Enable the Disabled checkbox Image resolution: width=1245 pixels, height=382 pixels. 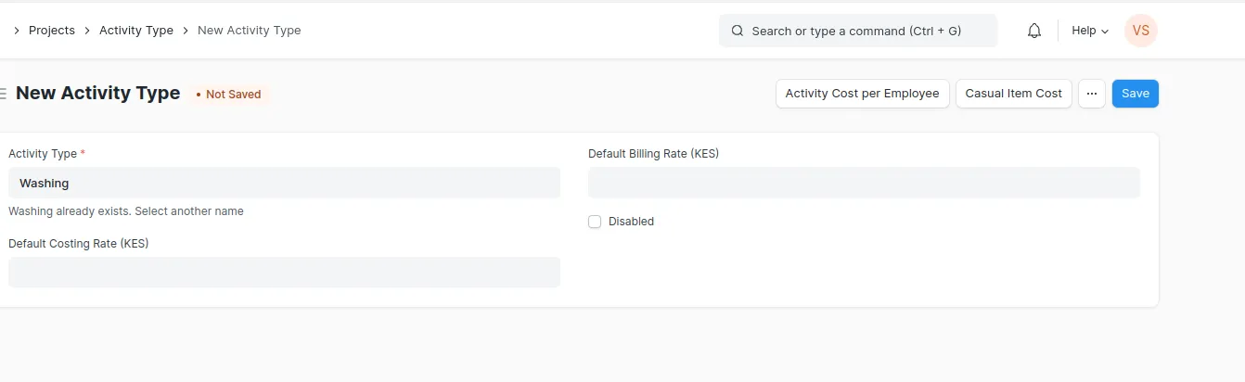[595, 222]
